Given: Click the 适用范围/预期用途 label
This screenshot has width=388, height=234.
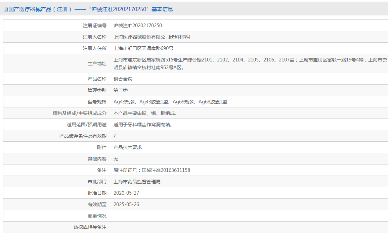Looking at the screenshot, I should pos(87,125).
